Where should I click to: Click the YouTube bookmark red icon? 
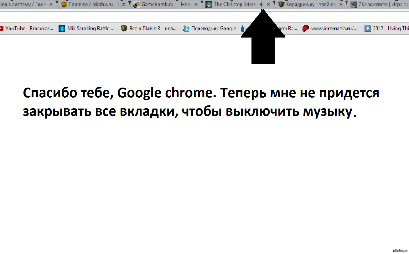tap(2, 28)
